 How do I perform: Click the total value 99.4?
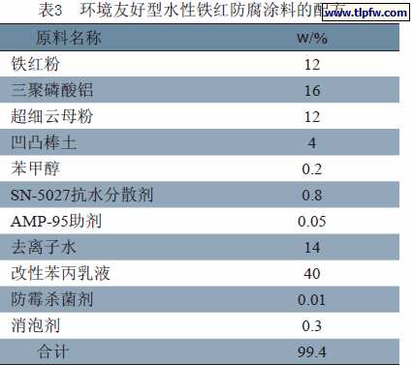pos(312,352)
